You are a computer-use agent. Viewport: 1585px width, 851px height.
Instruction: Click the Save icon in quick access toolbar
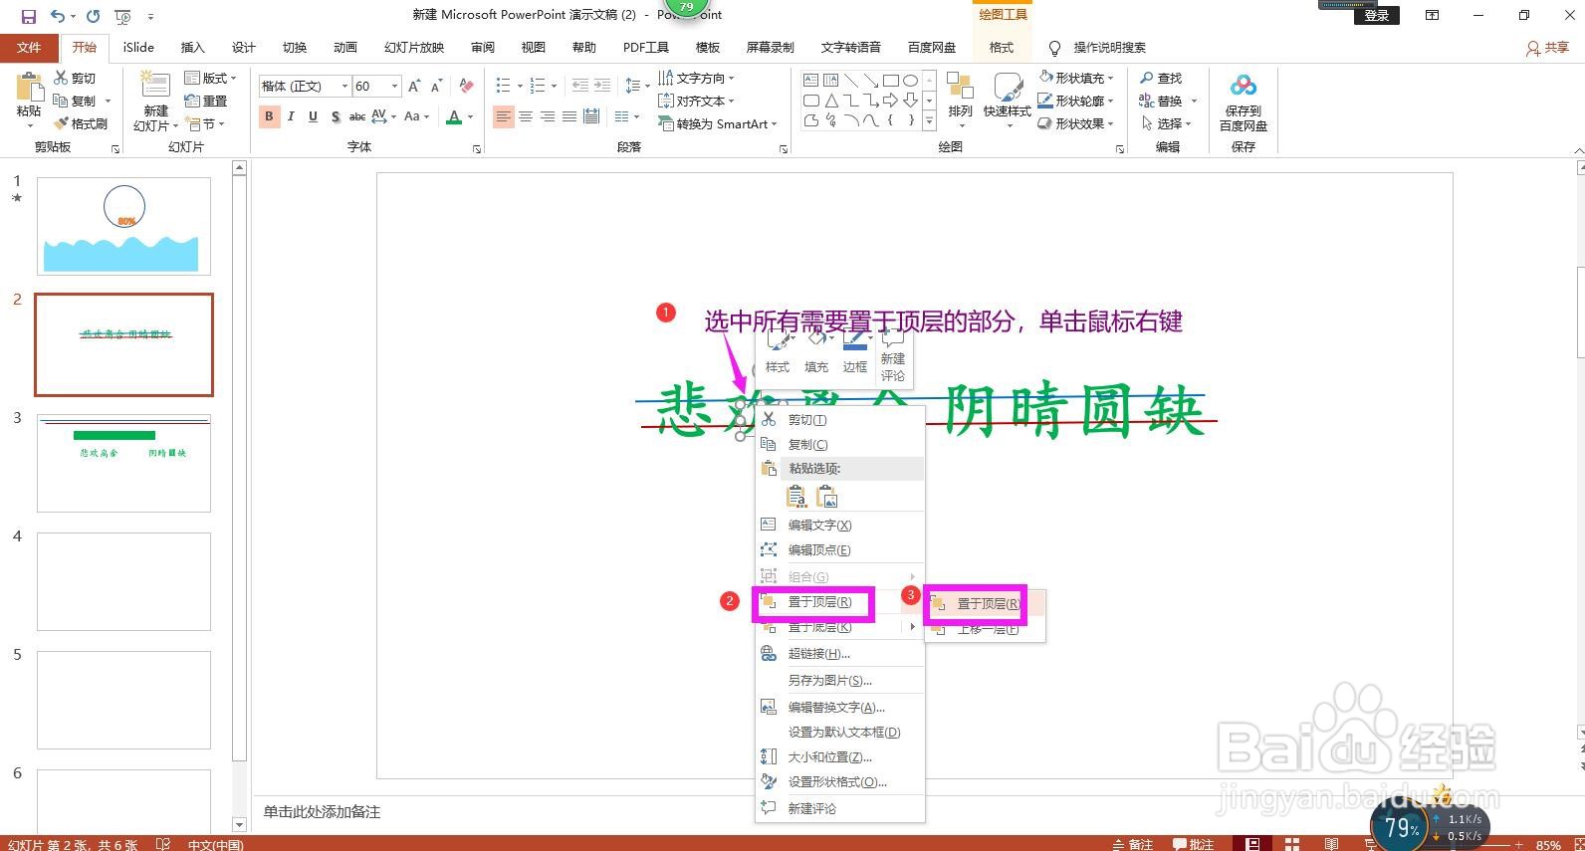point(28,16)
